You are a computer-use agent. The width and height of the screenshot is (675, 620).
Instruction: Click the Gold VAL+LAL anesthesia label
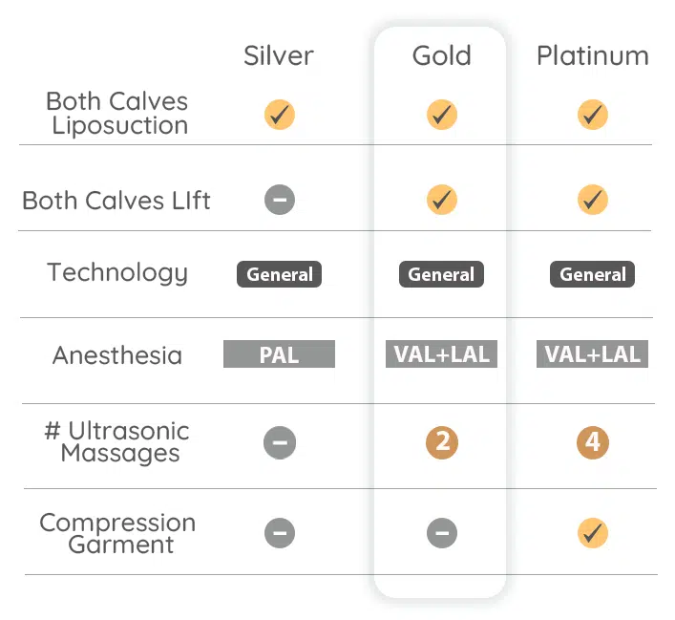point(441,354)
